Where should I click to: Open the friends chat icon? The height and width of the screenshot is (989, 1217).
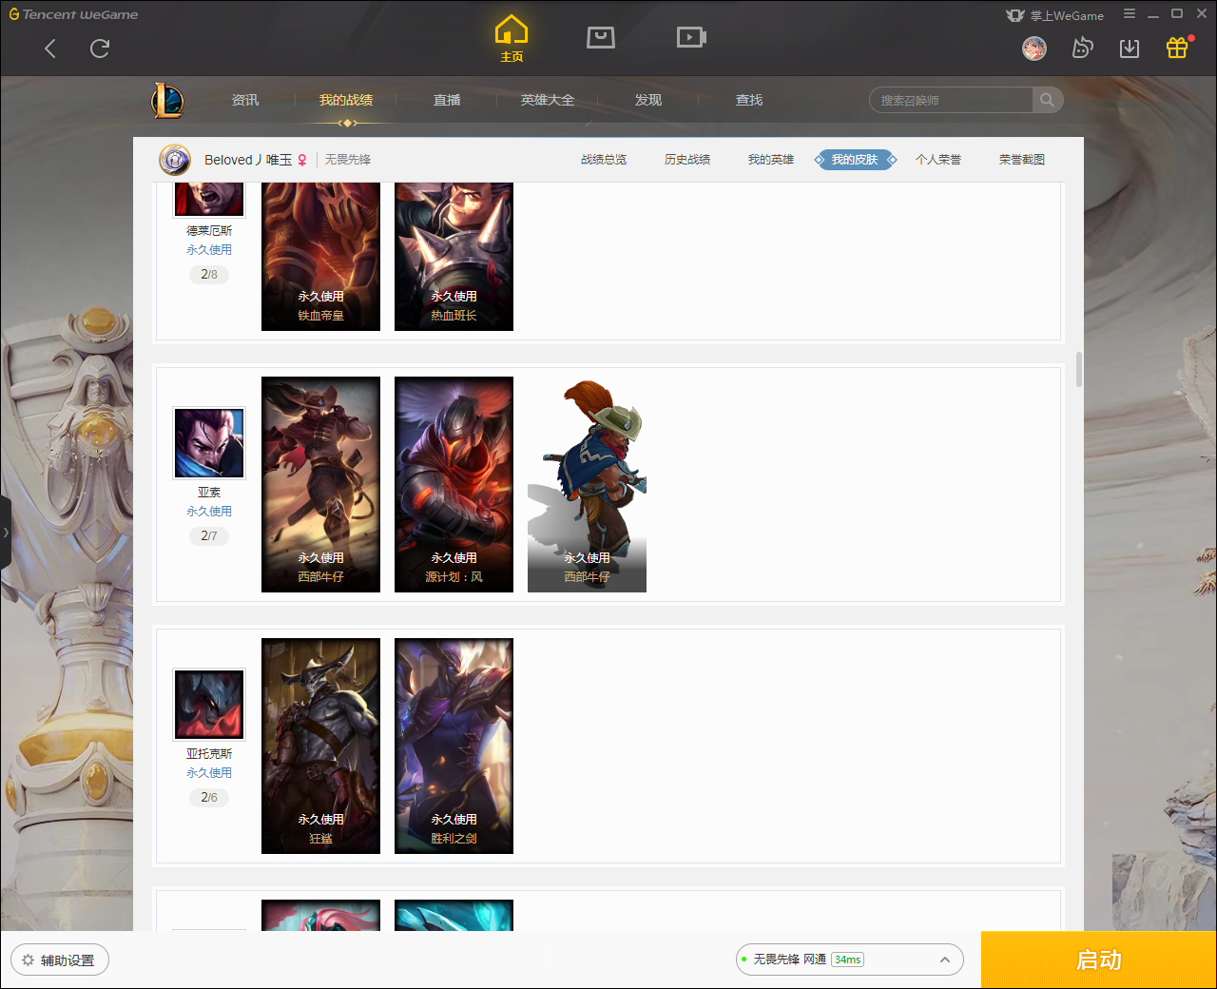[1082, 48]
